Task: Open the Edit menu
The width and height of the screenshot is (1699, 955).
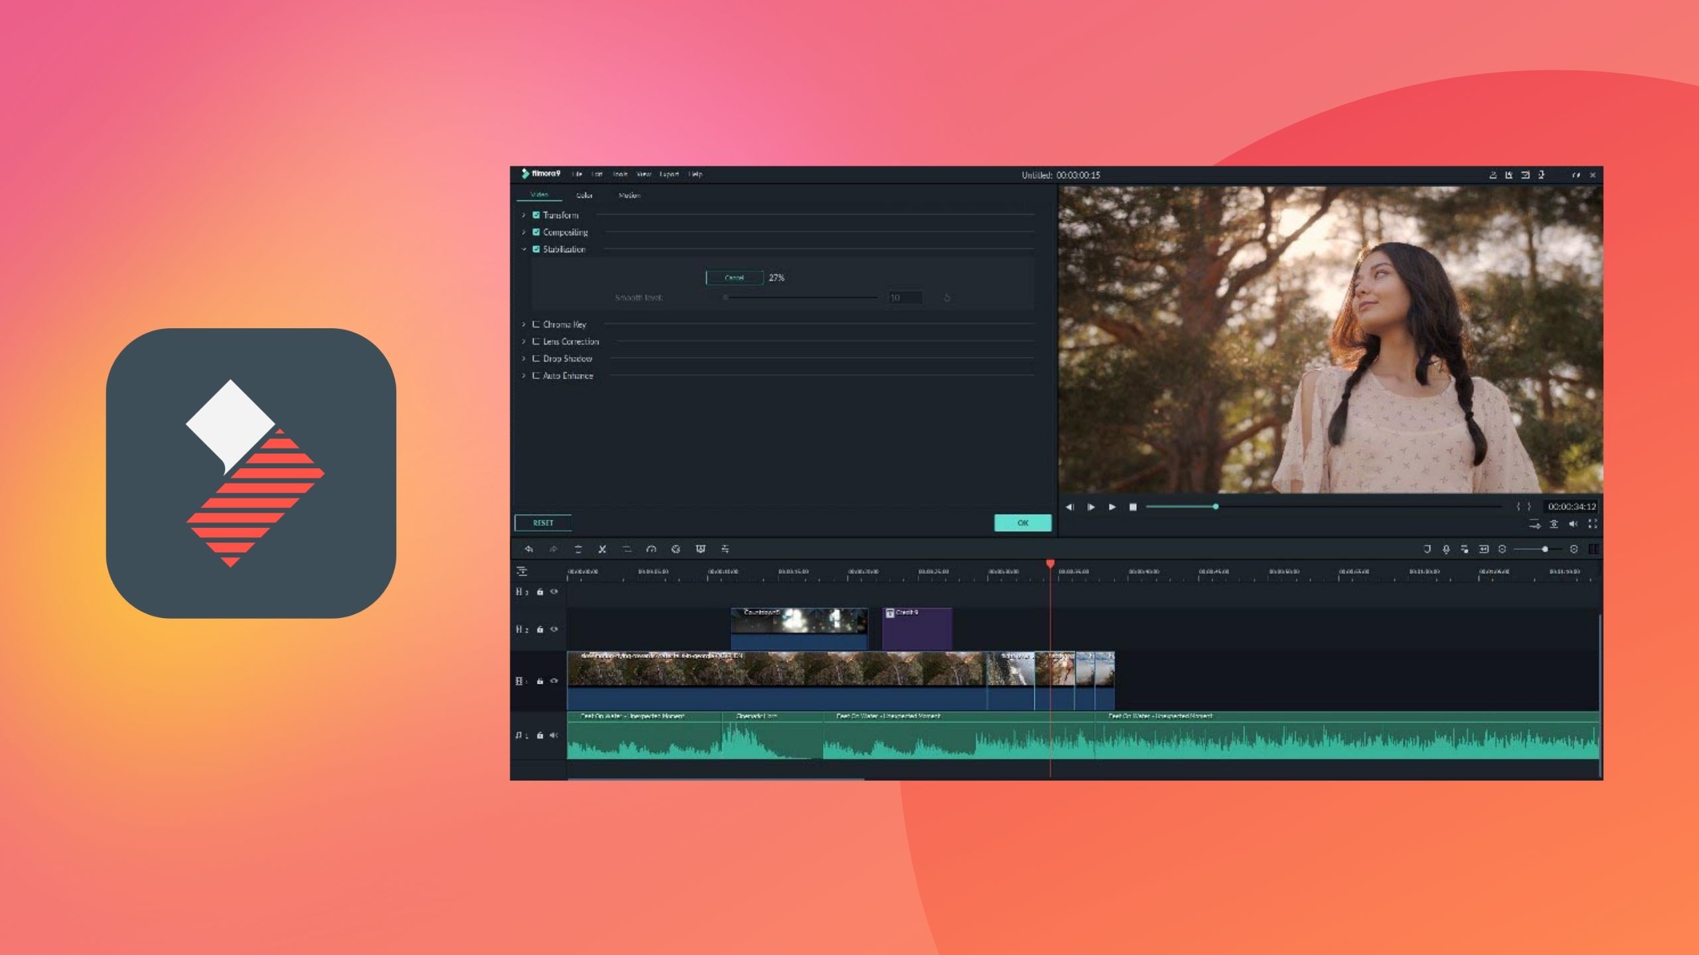Action: [597, 174]
